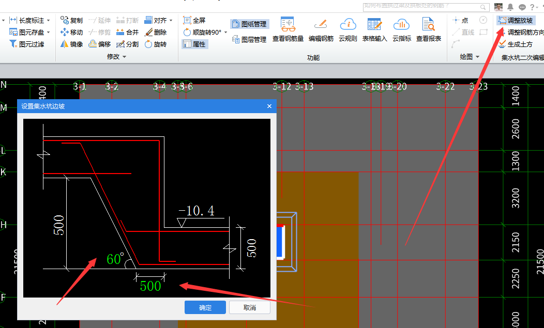
Task: Click the 确定 button in dialog
Action: [x=205, y=307]
